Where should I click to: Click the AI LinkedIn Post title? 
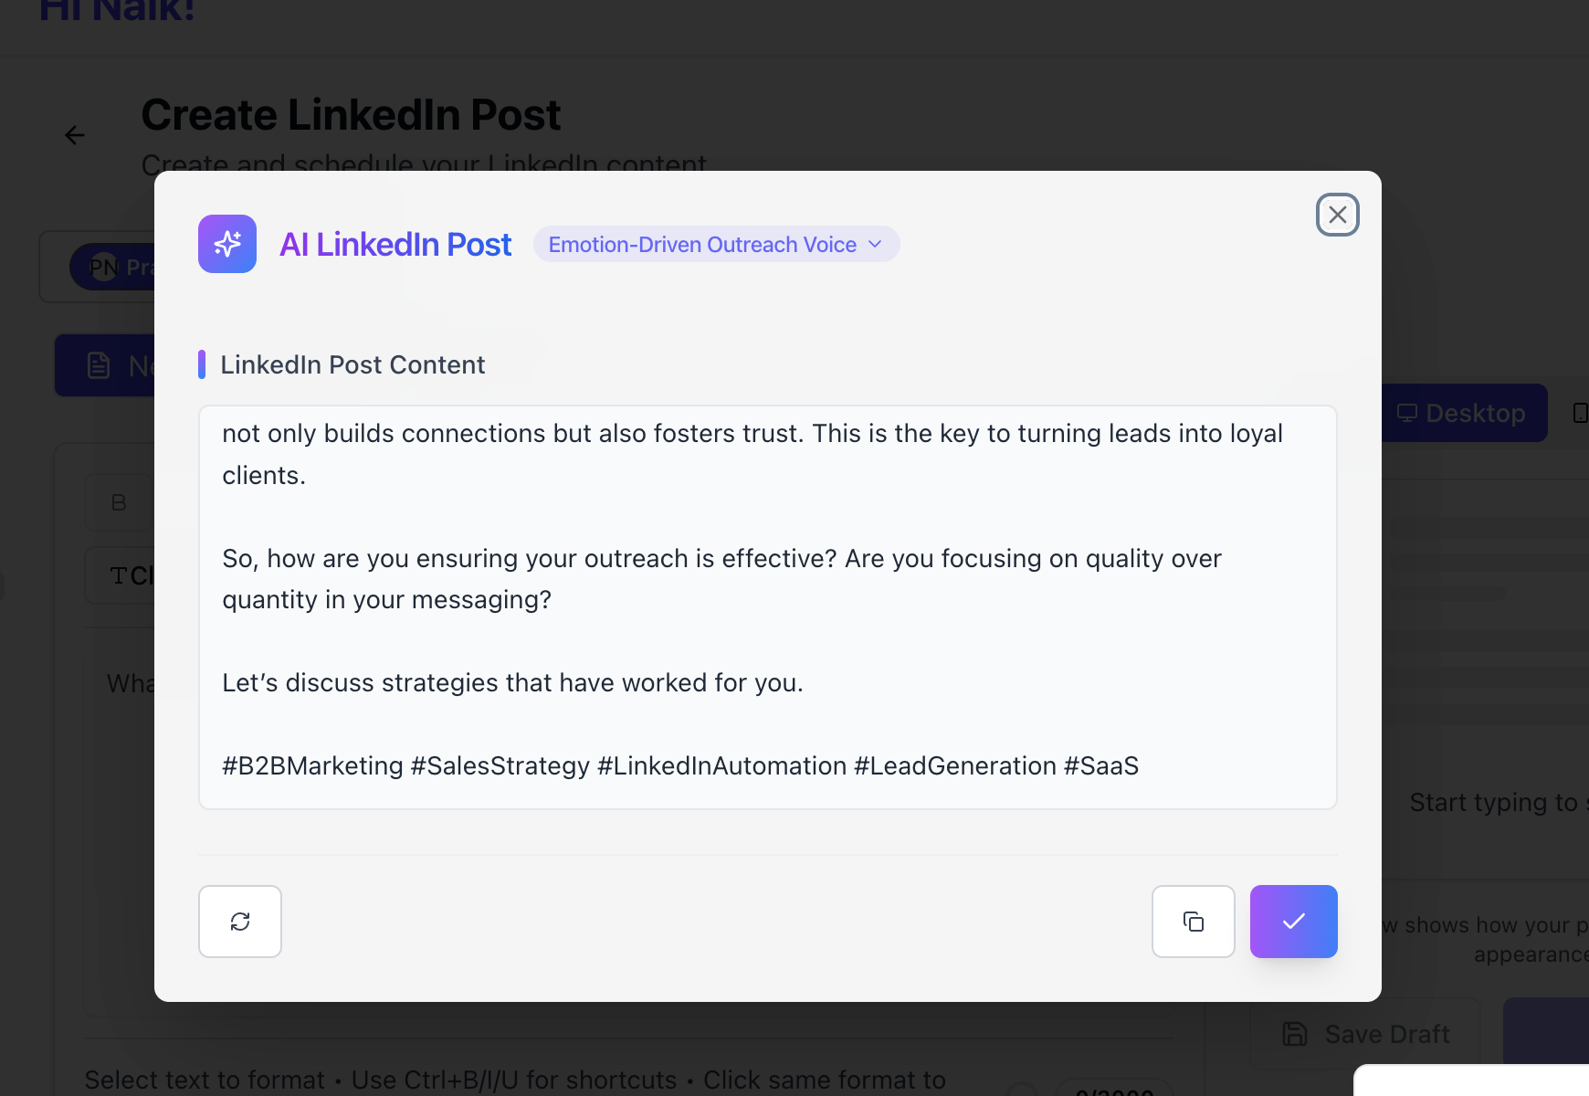click(x=395, y=244)
